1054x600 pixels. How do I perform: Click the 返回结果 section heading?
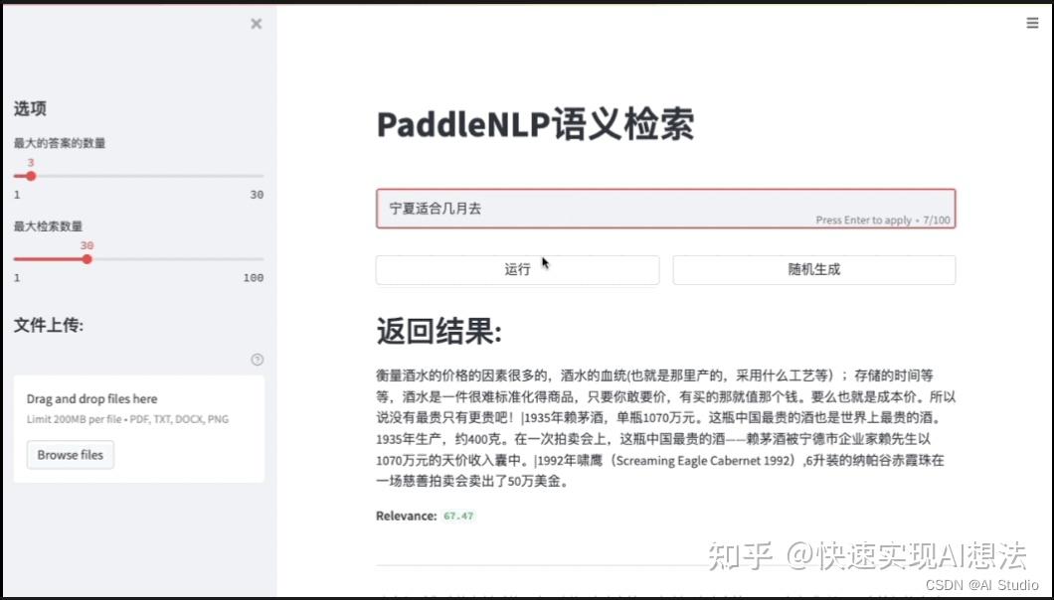pos(438,333)
